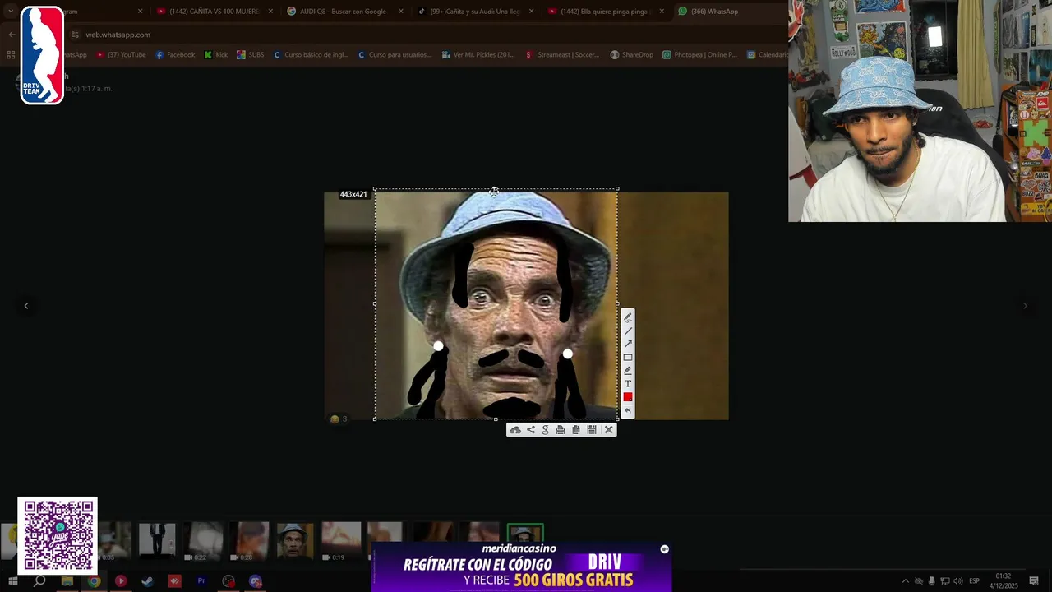This screenshot has height=592, width=1052.
Task: Click emoji reaction count on image
Action: coord(339,419)
